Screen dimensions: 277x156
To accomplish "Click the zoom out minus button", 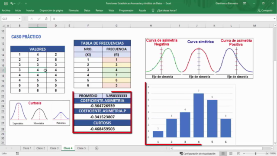I will click(x=244, y=153).
